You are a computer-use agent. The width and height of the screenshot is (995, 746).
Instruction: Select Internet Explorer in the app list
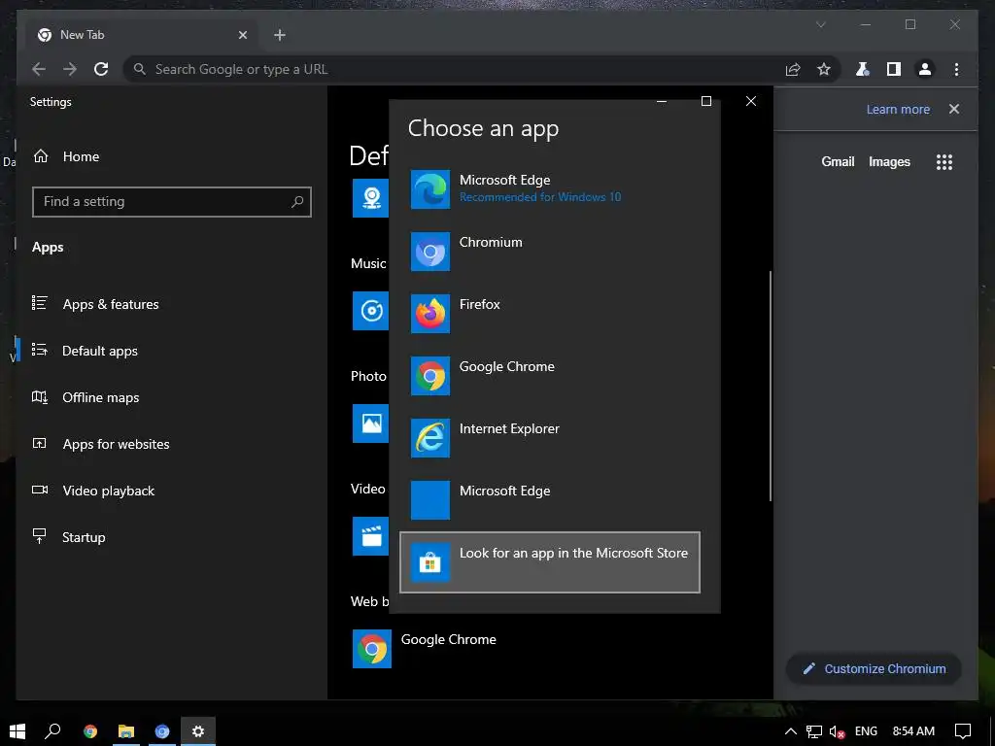pyautogui.click(x=550, y=438)
